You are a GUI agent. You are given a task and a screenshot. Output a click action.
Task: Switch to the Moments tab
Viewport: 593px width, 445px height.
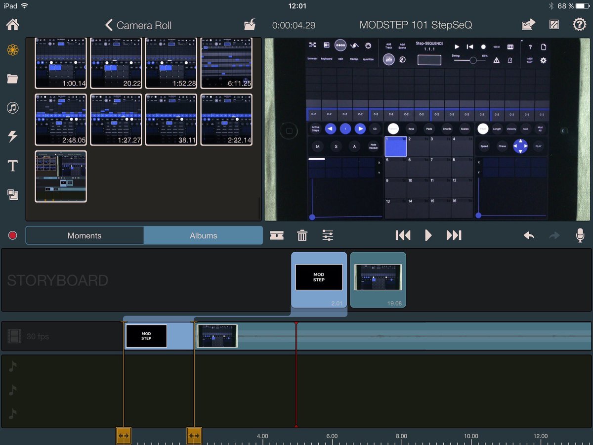[85, 236]
